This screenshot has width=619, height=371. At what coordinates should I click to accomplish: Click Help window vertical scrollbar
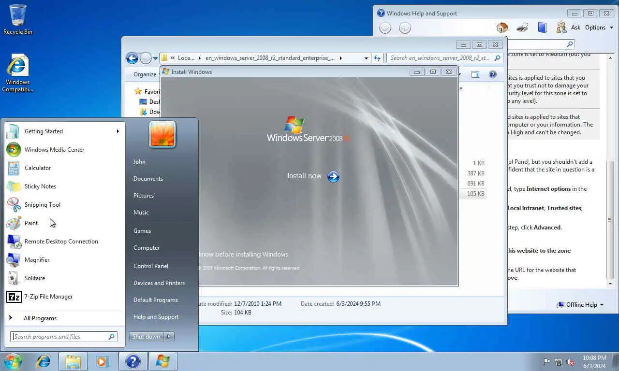tap(610, 219)
